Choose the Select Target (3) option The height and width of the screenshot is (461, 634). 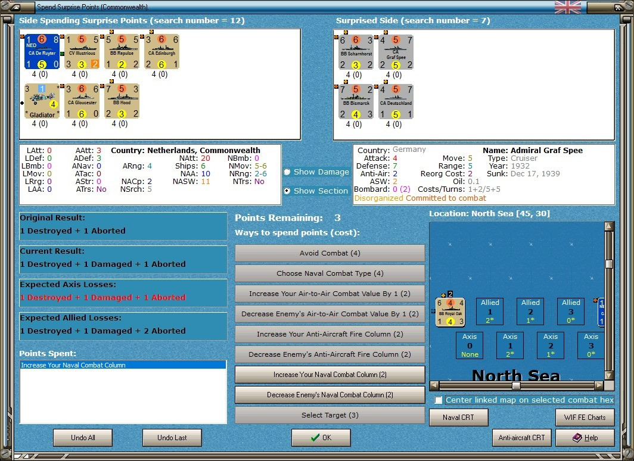point(330,415)
